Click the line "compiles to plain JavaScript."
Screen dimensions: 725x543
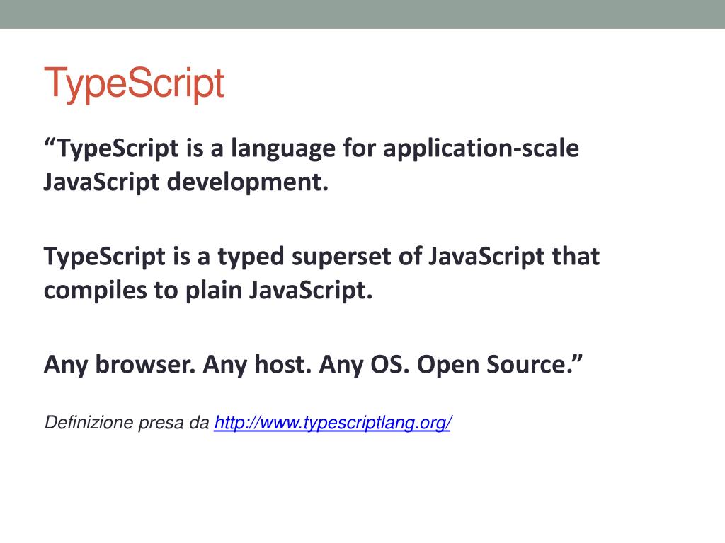tap(208, 291)
